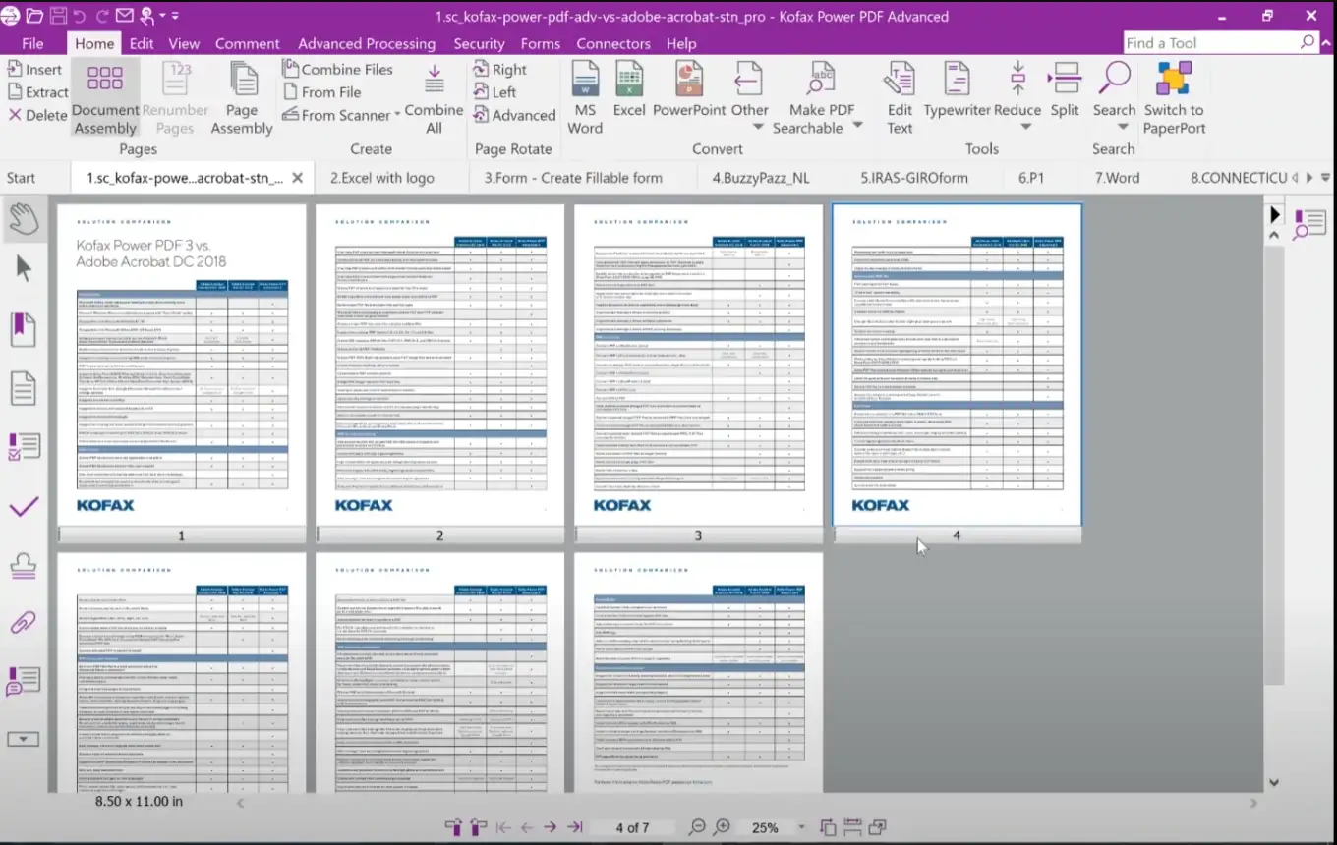Screen dimensions: 1337x845
Task: Select page 2 thumbnail
Action: tap(439, 364)
